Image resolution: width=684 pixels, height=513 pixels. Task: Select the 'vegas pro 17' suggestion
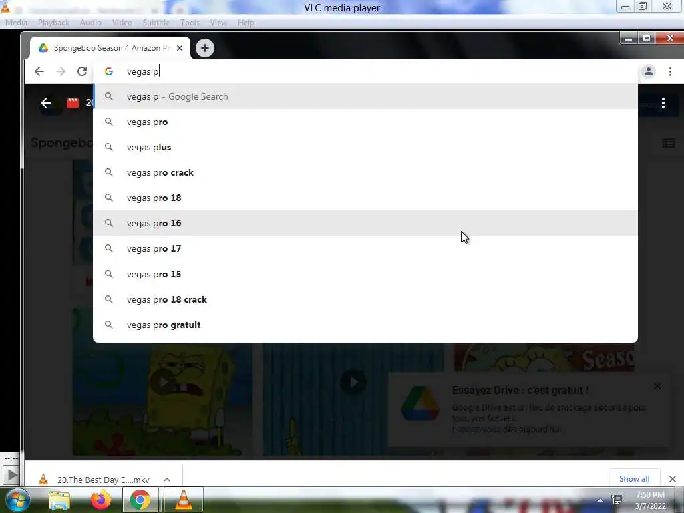pos(365,248)
